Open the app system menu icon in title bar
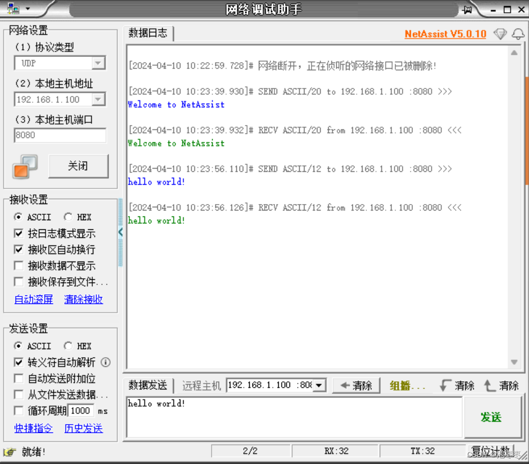The width and height of the screenshot is (529, 464). click(13, 9)
